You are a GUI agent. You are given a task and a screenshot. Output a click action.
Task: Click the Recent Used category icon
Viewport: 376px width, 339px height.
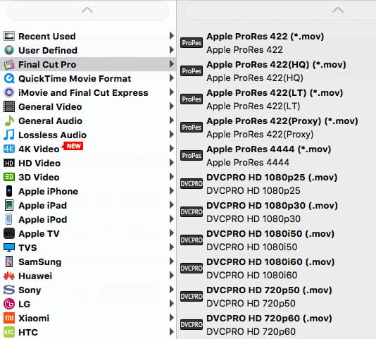pos(9,36)
